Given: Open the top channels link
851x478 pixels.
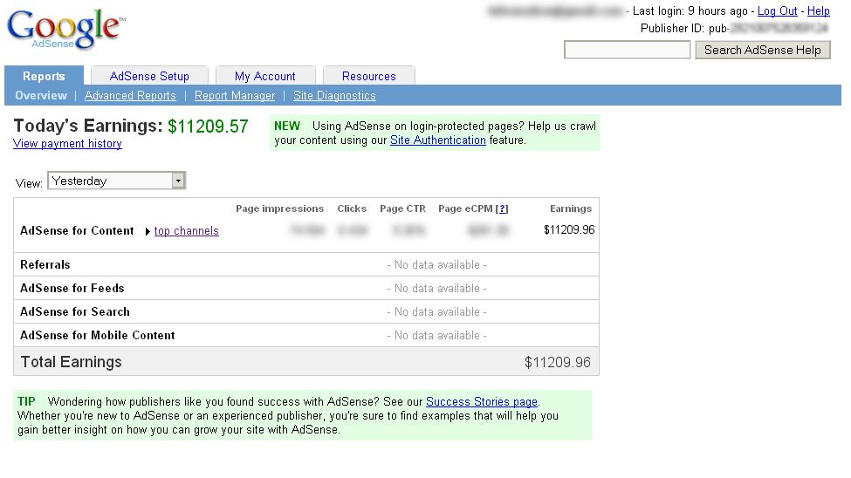Looking at the screenshot, I should tap(186, 230).
